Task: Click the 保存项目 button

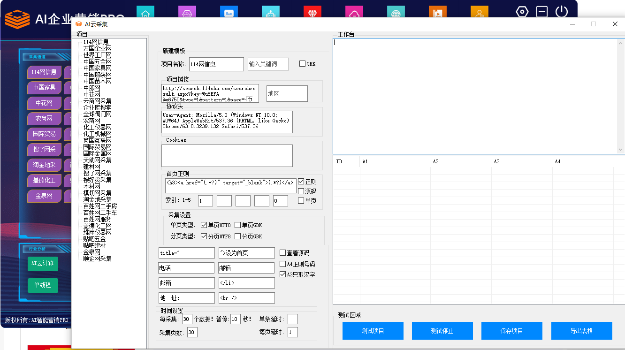Action: (x=511, y=331)
